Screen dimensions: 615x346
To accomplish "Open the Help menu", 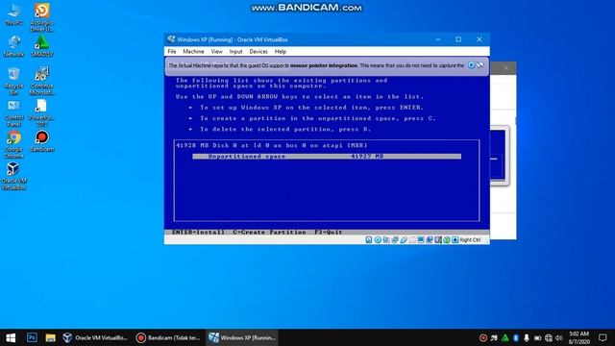I will [280, 51].
